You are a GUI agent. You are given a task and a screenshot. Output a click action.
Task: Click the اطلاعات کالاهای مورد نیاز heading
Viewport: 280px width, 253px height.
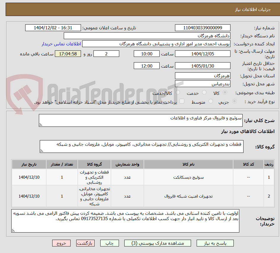(x=248, y=132)
